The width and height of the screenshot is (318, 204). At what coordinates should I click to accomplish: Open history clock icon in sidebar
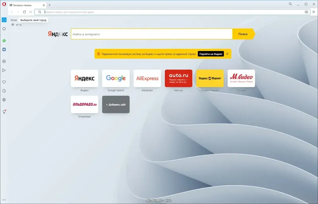(x=4, y=91)
